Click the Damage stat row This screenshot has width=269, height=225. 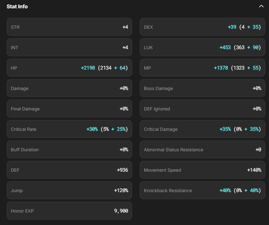69,88
